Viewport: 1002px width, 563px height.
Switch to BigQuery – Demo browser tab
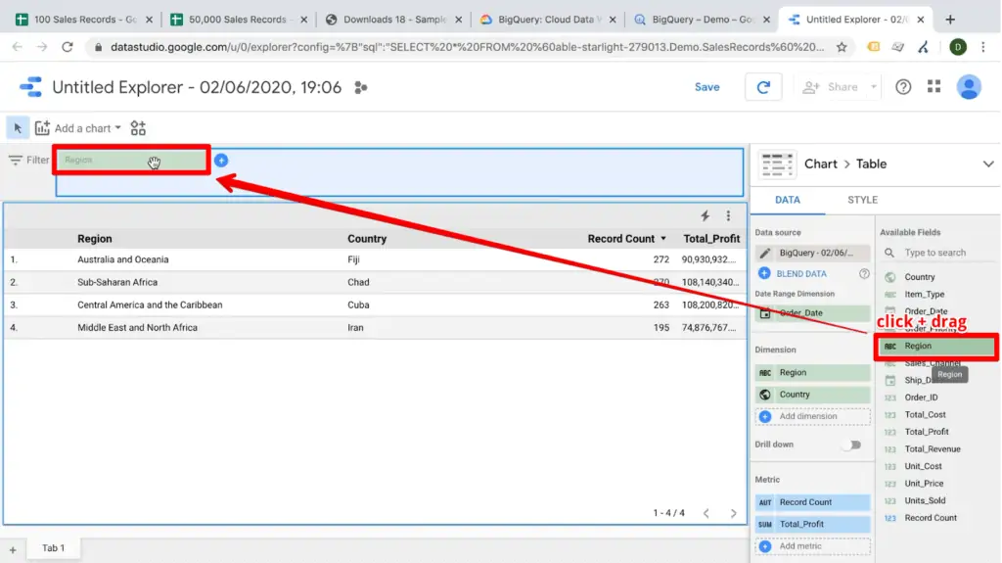tap(701, 20)
